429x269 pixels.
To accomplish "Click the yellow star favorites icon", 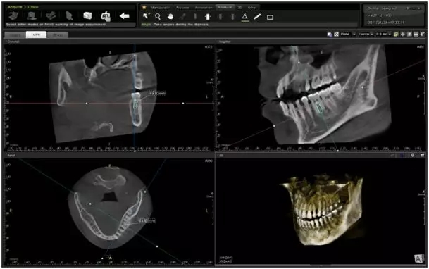I will [x=144, y=7].
